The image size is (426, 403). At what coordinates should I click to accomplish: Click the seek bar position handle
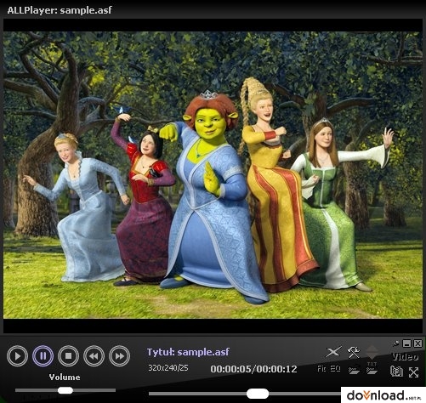tap(258, 394)
